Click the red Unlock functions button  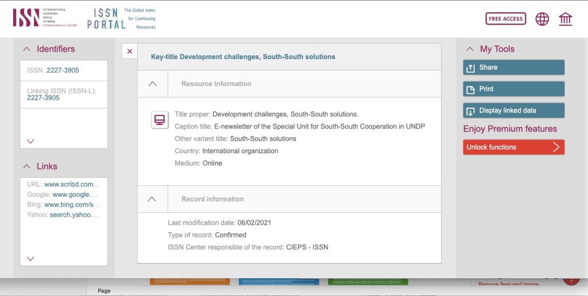coord(513,147)
